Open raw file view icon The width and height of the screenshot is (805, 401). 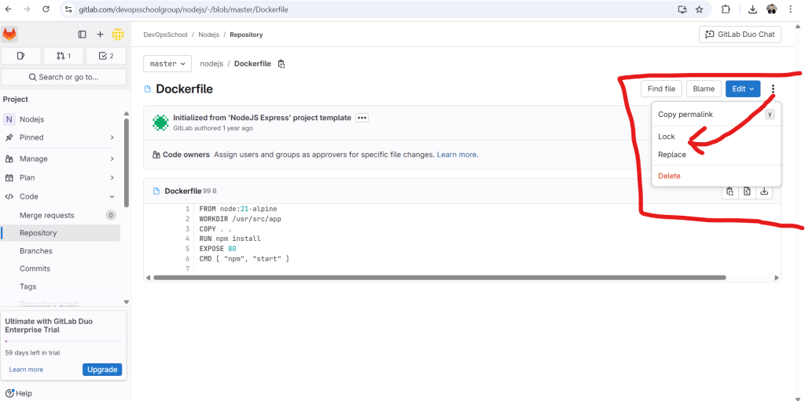click(747, 191)
